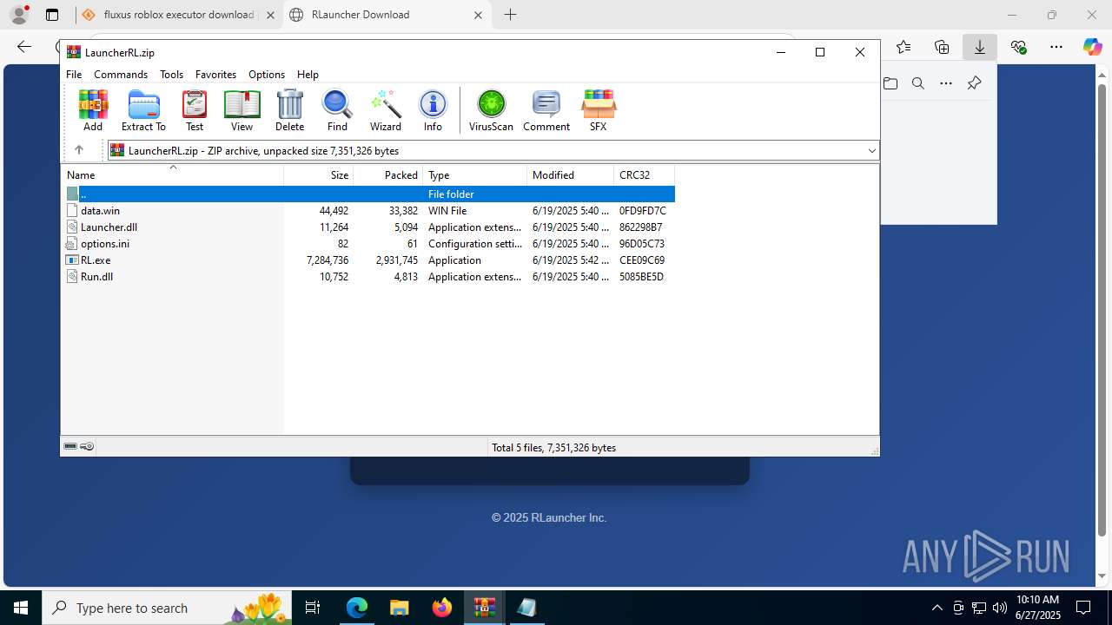Open the Tools menu
The image size is (1112, 625).
tap(171, 75)
